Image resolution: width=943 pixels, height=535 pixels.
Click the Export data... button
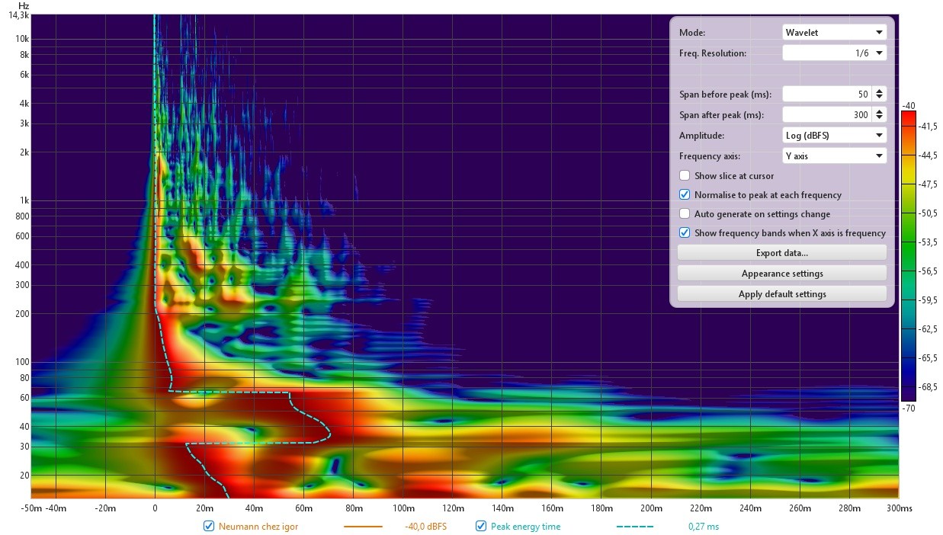pyautogui.click(x=782, y=253)
